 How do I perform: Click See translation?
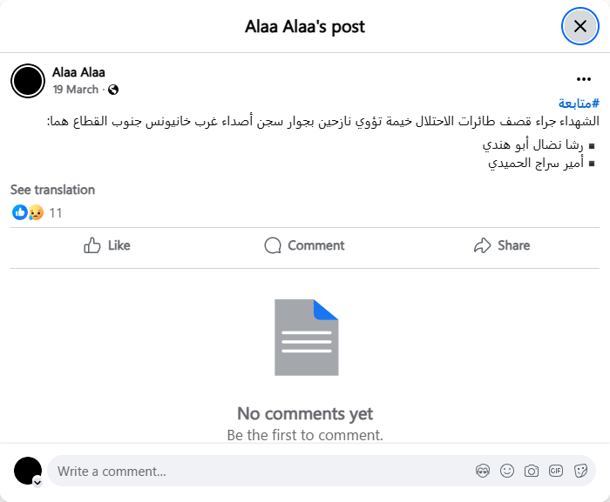click(52, 190)
